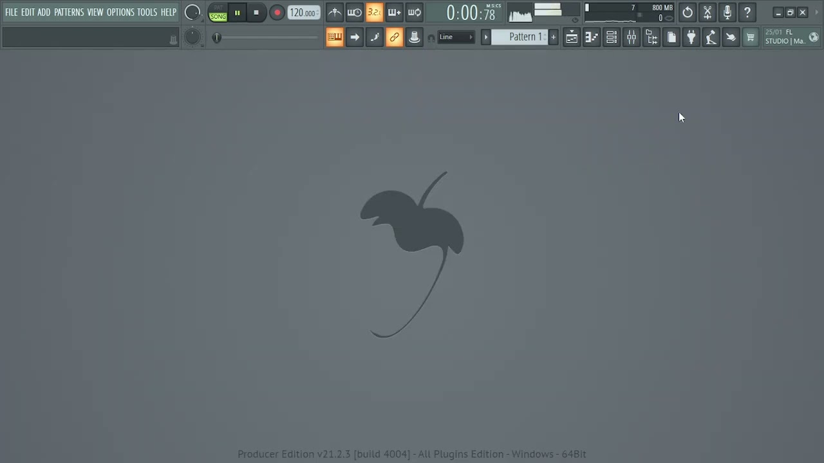
Task: Open the Pattern 1 selector
Action: coord(520,37)
